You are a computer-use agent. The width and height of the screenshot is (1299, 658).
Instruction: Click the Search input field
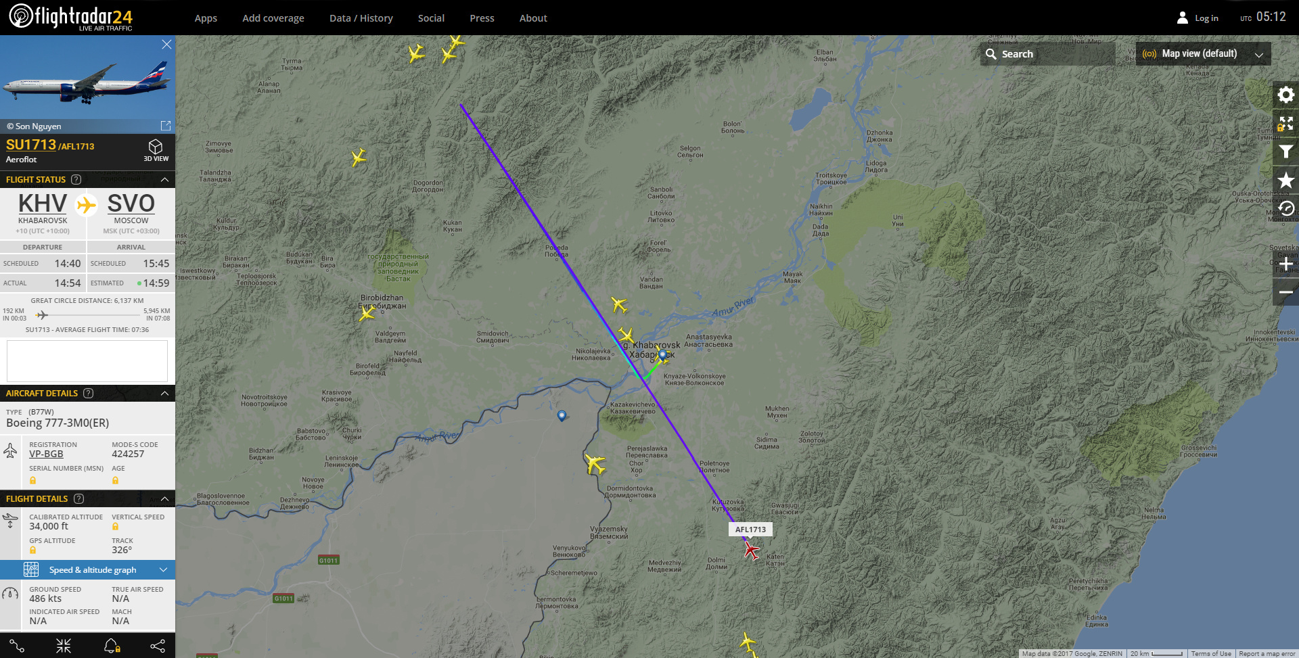[1047, 54]
